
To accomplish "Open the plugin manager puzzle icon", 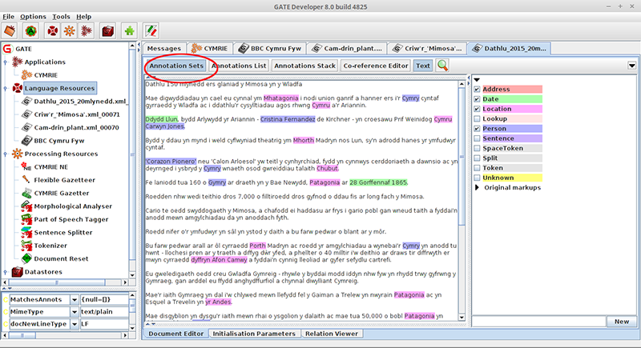I will click(130, 30).
